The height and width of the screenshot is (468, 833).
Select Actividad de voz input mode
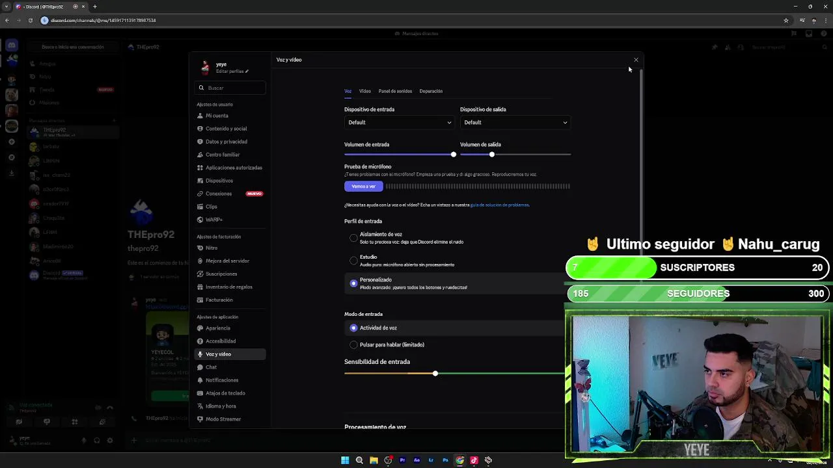click(x=353, y=328)
